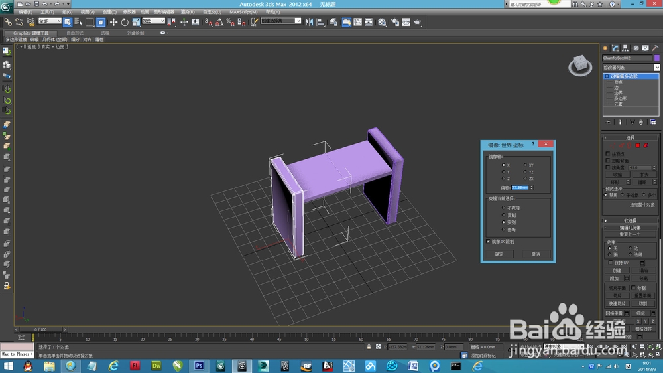Open the 视图(V) menu

pyautogui.click(x=88, y=12)
